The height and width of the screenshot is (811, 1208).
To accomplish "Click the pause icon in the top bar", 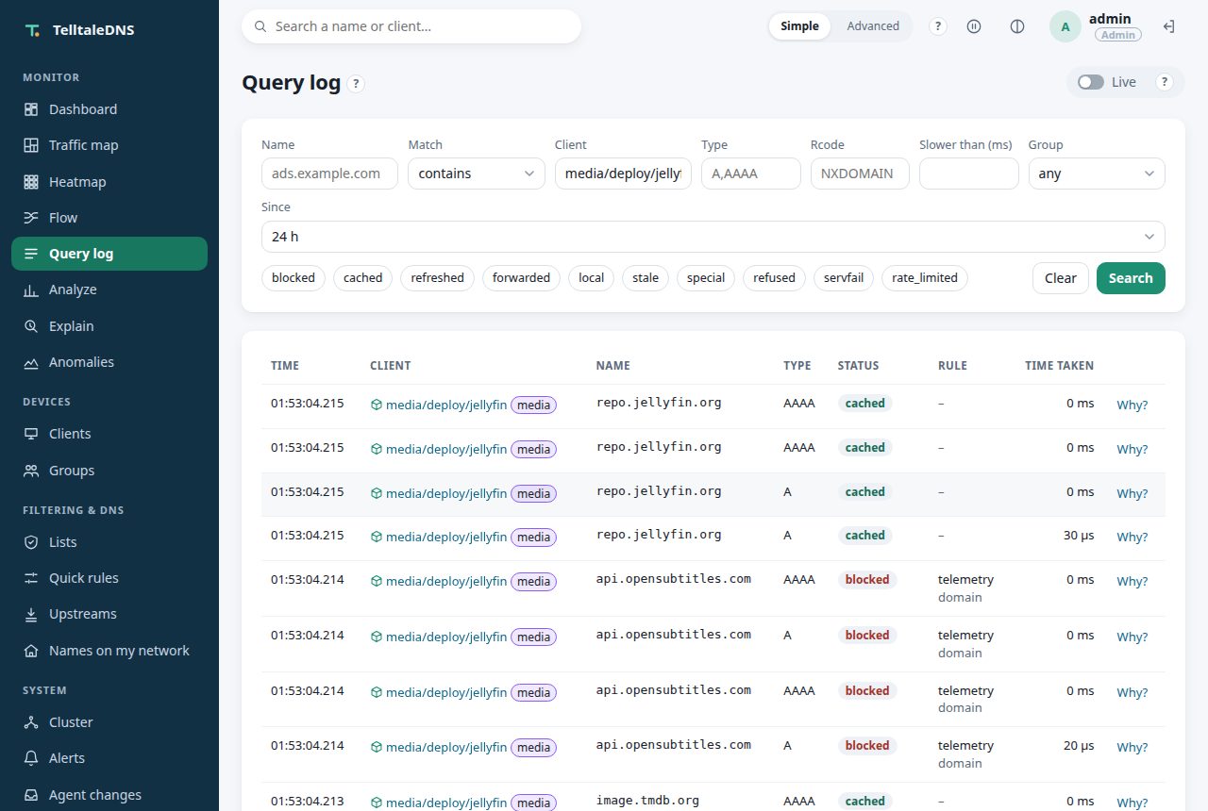I will (974, 26).
